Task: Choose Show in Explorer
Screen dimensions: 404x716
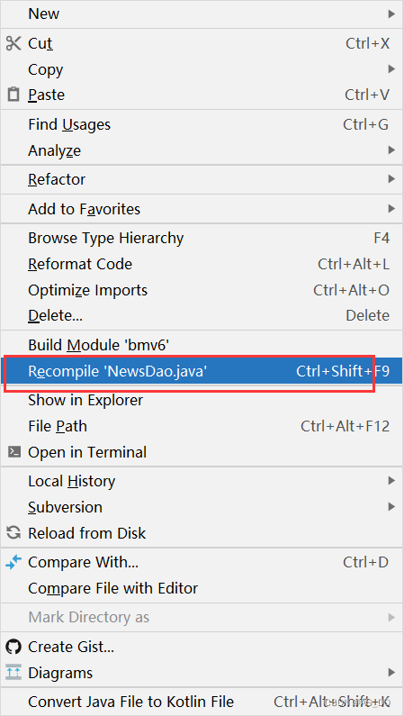Action: 202,400
